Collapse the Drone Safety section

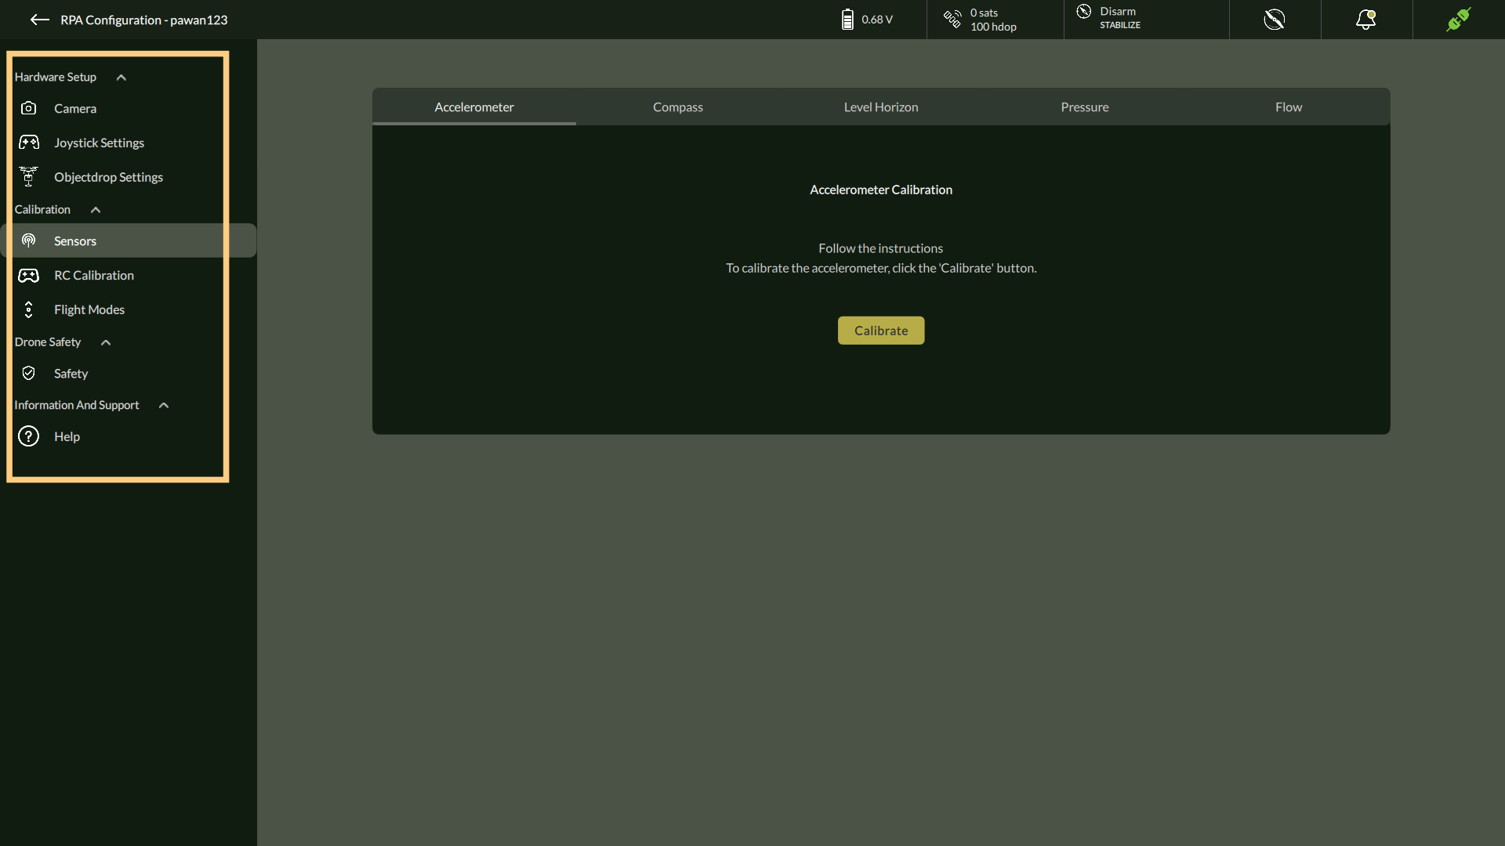tap(106, 342)
